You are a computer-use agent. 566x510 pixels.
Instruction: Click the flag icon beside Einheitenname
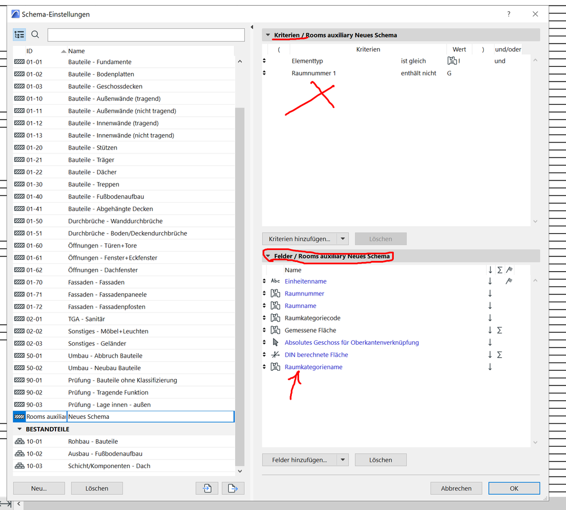click(x=509, y=281)
